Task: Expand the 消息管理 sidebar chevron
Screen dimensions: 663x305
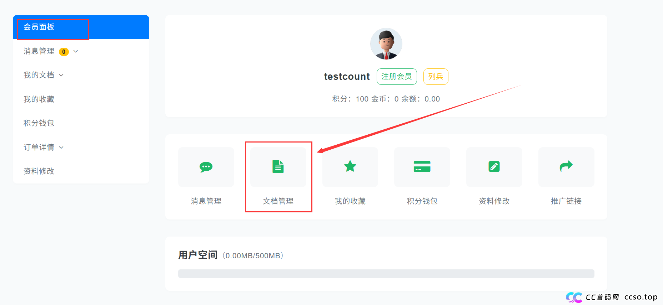Action: click(76, 51)
